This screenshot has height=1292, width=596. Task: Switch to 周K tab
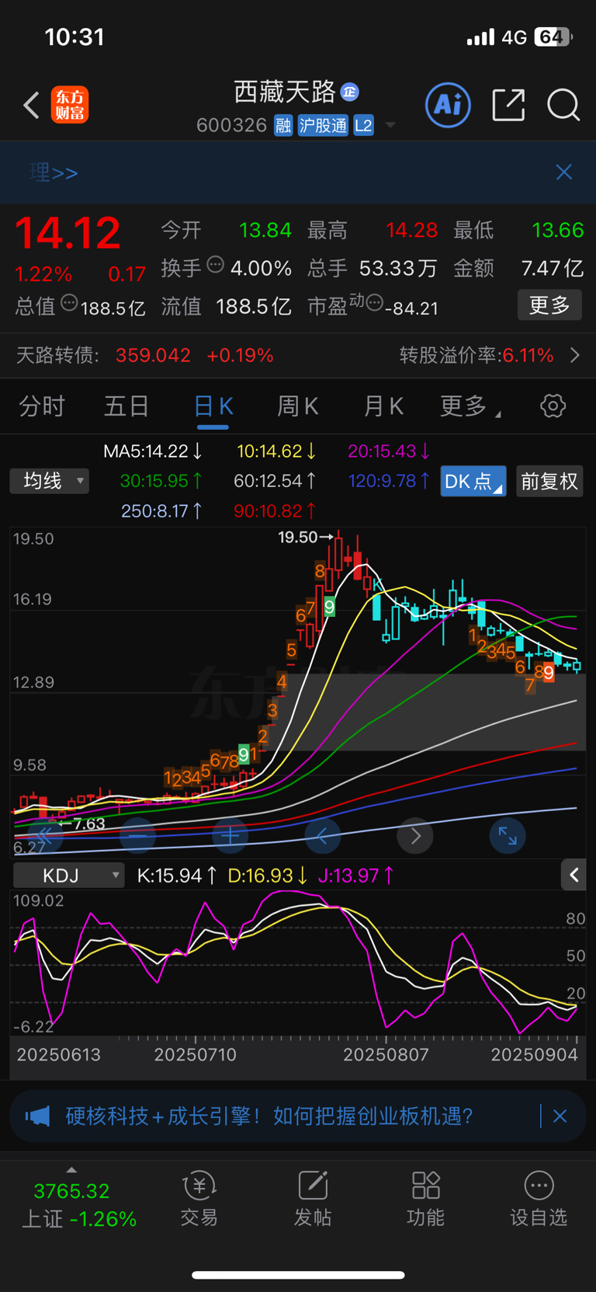click(x=298, y=406)
